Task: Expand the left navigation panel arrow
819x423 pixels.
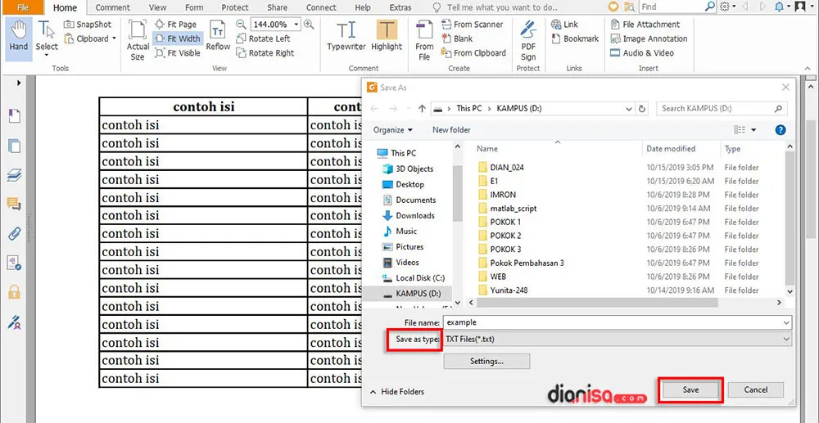Action: click(x=20, y=83)
